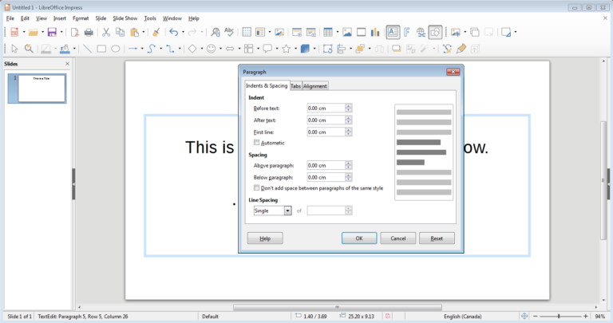Adjust the zoom slider in status bar
This screenshot has height=323, width=613.
point(559,317)
